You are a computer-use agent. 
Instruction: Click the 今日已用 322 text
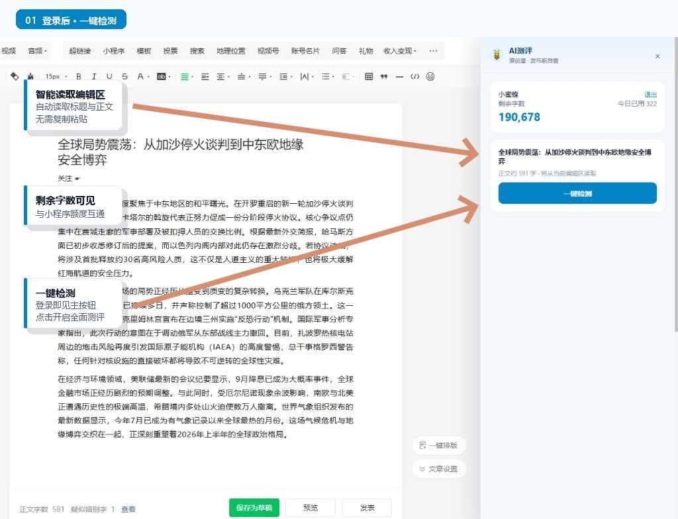pos(638,104)
